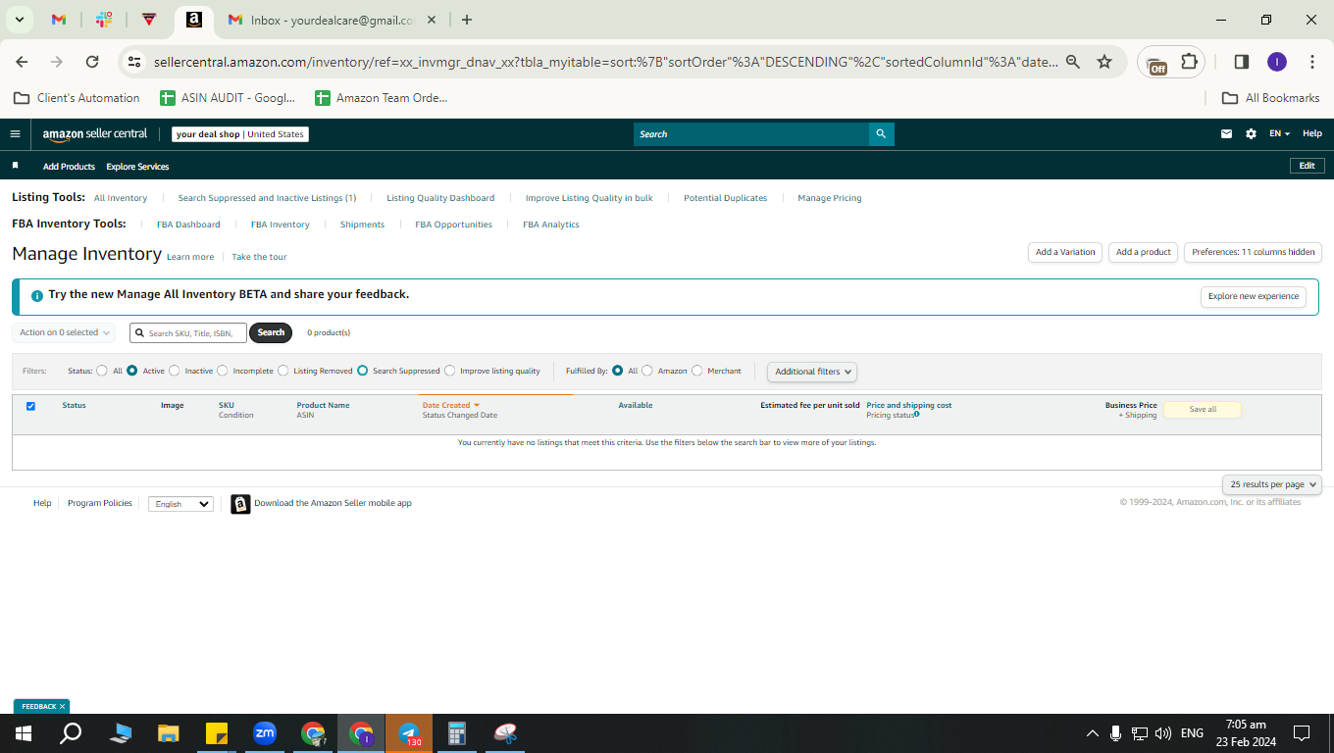Open the Chrome three-dot menu

(x=1312, y=62)
